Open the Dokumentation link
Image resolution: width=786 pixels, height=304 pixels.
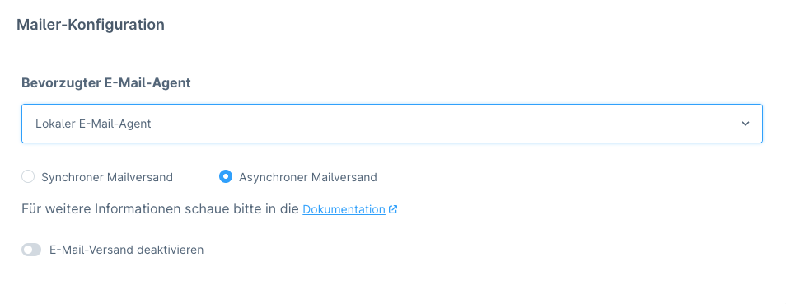pos(344,209)
